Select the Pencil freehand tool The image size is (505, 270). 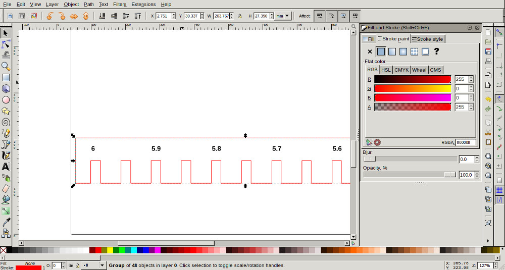pos(6,133)
